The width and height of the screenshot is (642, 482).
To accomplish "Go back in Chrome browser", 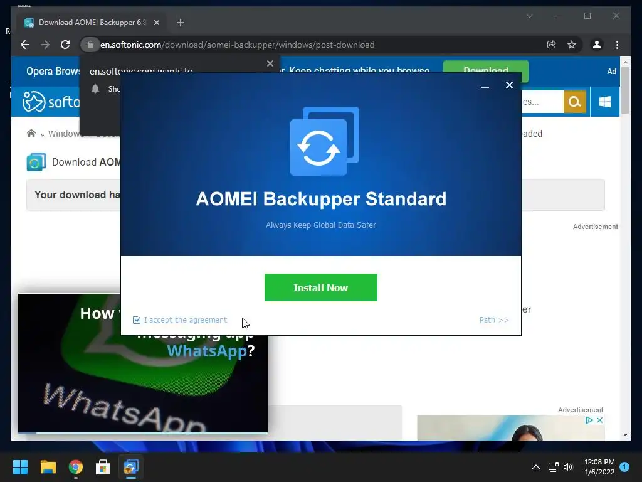I will pyautogui.click(x=25, y=45).
